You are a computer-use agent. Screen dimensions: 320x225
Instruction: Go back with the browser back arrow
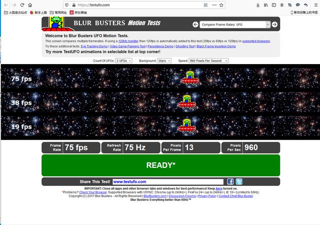pyautogui.click(x=6, y=5)
